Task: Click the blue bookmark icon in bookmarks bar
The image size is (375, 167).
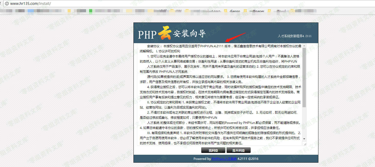Action: coord(31,11)
